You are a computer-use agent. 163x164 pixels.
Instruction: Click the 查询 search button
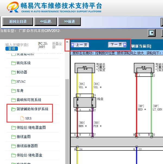tap(12, 49)
